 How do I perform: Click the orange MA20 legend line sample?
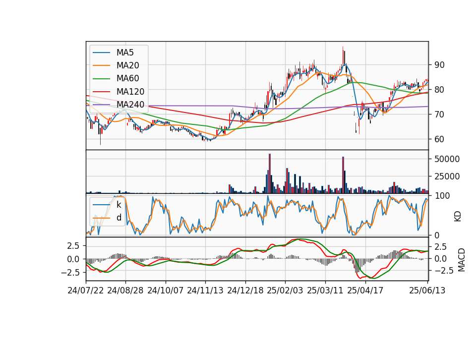point(101,65)
